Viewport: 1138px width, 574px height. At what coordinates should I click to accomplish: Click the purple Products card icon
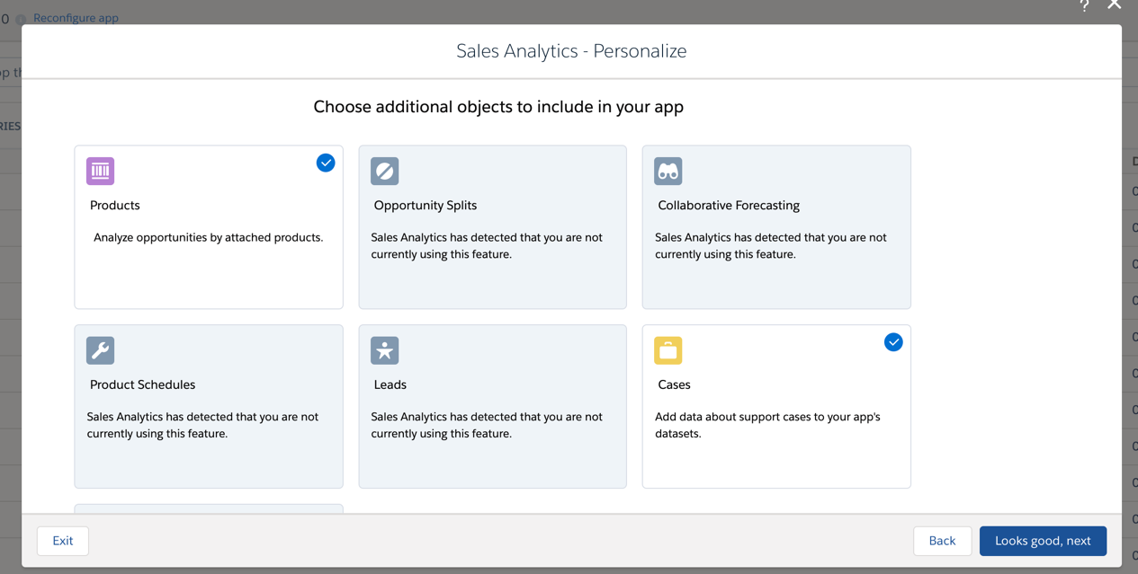pyautogui.click(x=100, y=171)
